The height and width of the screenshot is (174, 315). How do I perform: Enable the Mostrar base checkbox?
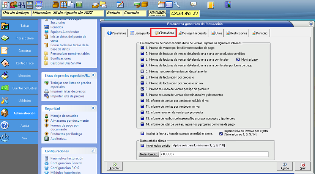coord(238,60)
